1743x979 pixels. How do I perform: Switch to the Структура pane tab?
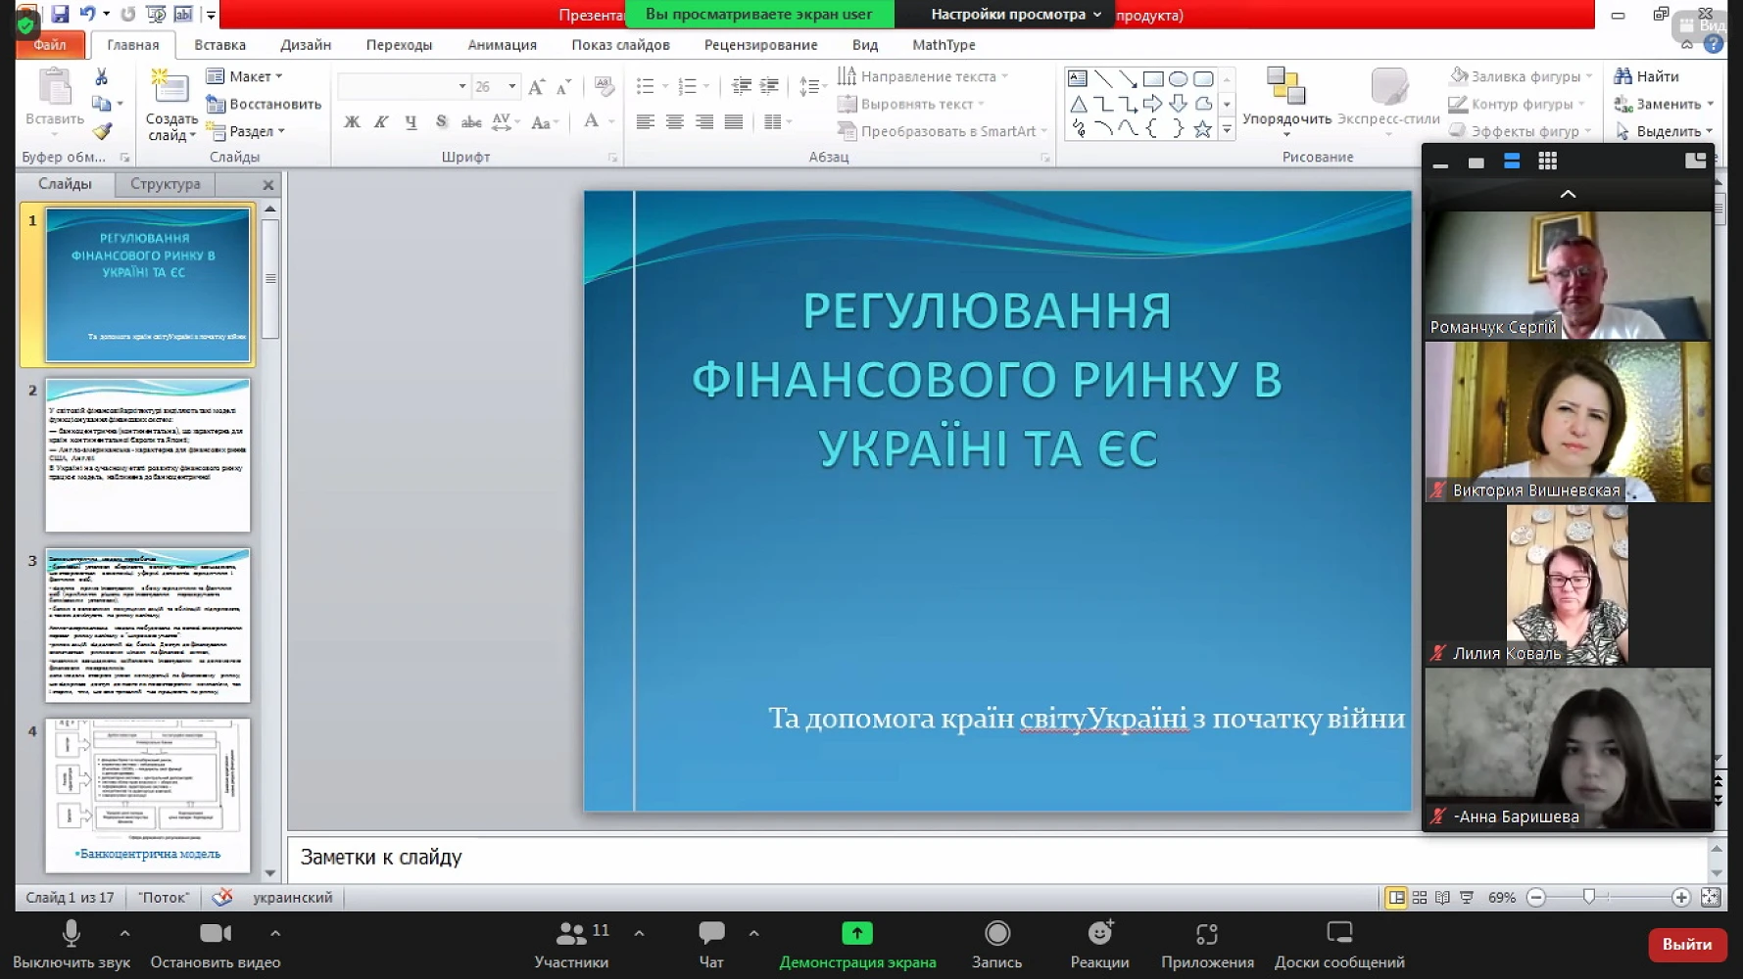pos(165,184)
